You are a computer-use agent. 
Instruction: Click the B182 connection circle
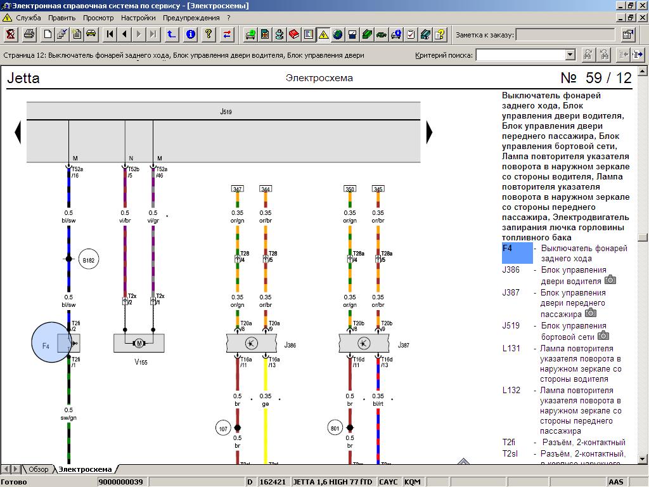point(89,259)
